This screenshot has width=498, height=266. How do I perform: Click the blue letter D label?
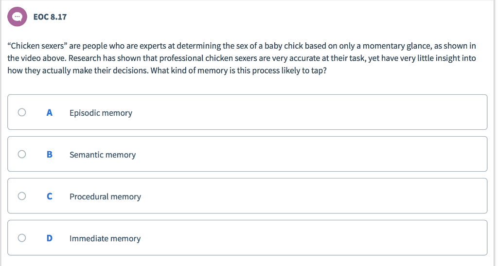click(x=50, y=238)
